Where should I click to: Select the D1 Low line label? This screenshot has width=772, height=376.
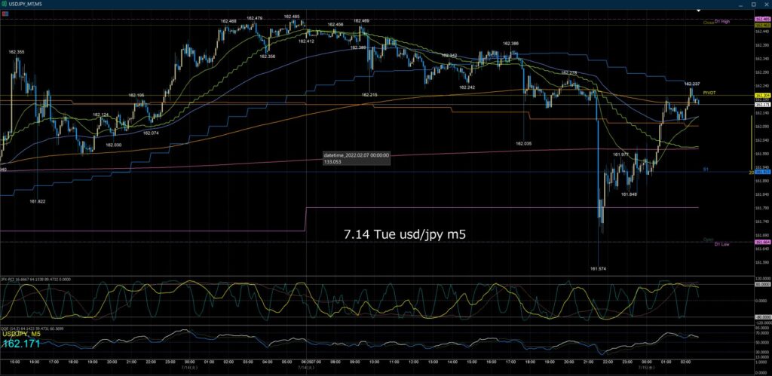[722, 244]
